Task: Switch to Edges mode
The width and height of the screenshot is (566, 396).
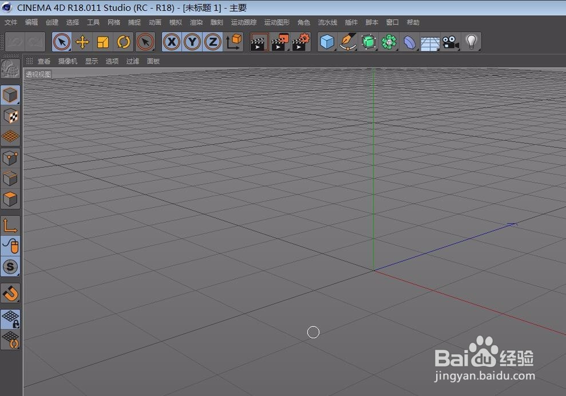Action: pyautogui.click(x=10, y=179)
